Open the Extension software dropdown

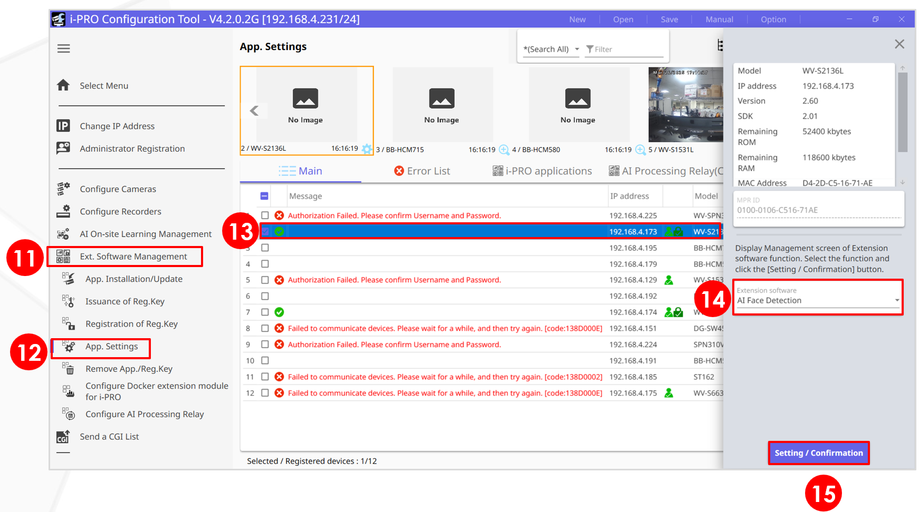click(x=818, y=298)
